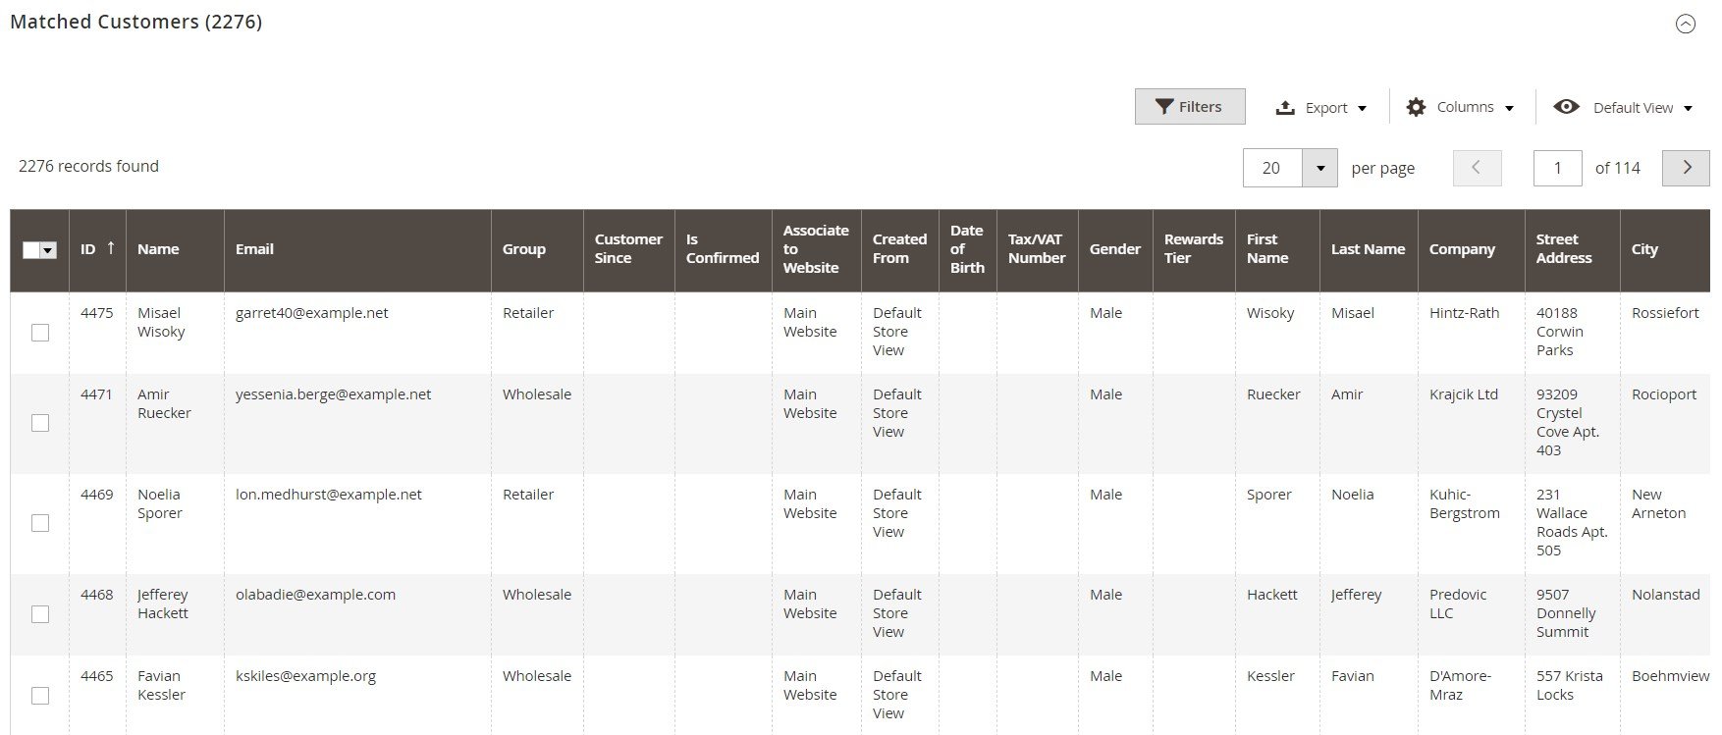Sort by the First Name column header
Screen dimensions: 1722x735
click(x=1277, y=249)
